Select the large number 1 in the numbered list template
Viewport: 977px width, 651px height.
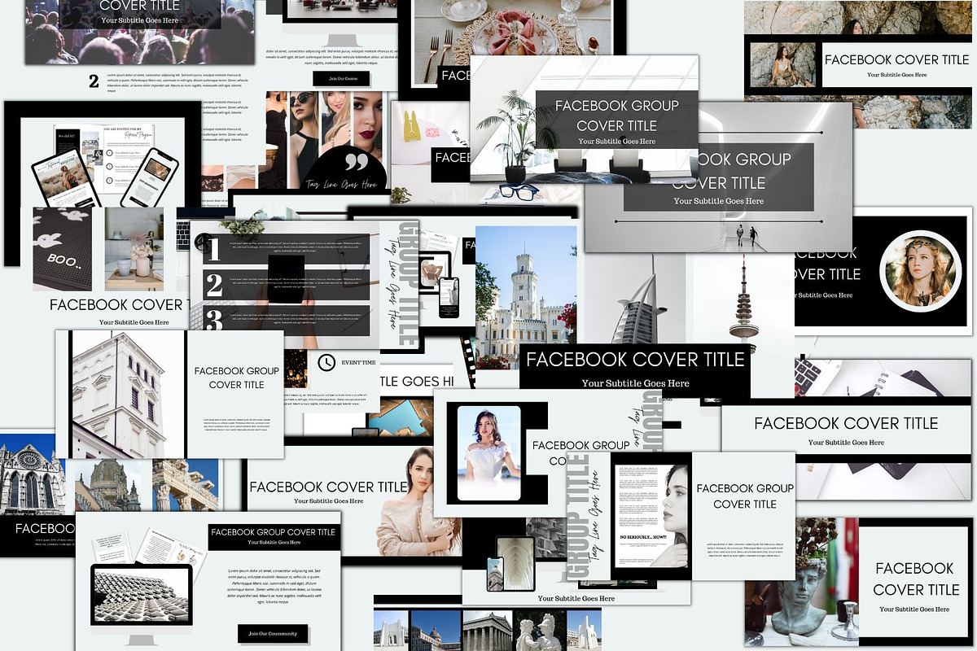(x=214, y=250)
